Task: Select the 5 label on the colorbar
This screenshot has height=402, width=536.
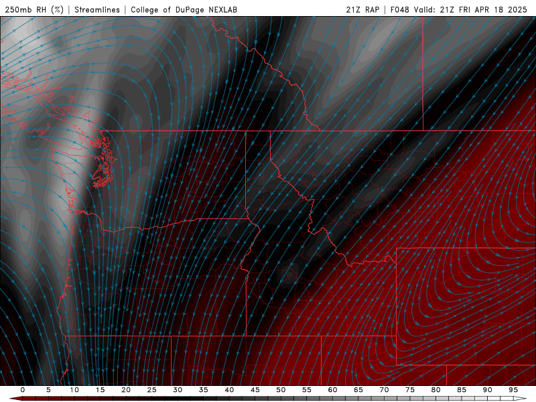Action: coord(48,390)
